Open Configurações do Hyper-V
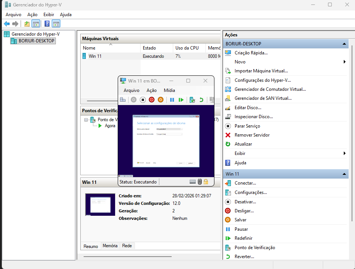The width and height of the screenshot is (355, 269). pyautogui.click(x=263, y=80)
